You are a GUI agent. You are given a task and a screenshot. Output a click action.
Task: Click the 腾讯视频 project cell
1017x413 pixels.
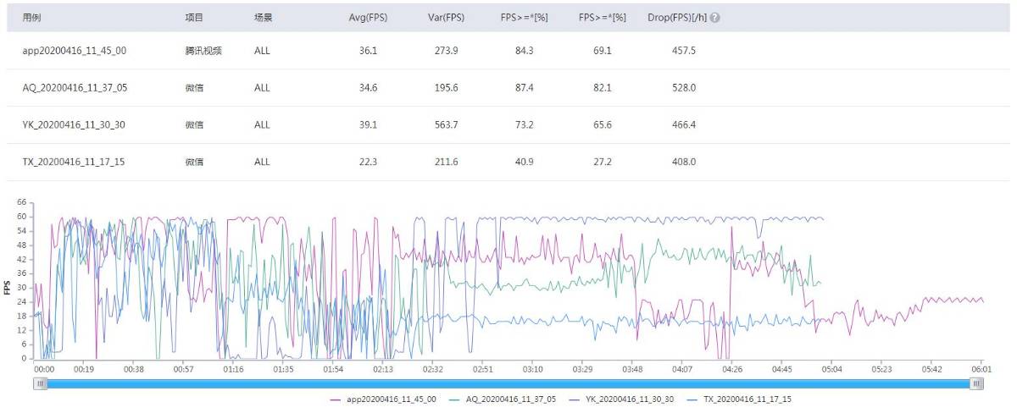pos(203,51)
